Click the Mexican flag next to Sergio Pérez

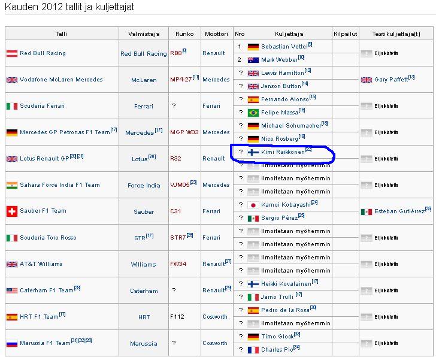point(253,218)
